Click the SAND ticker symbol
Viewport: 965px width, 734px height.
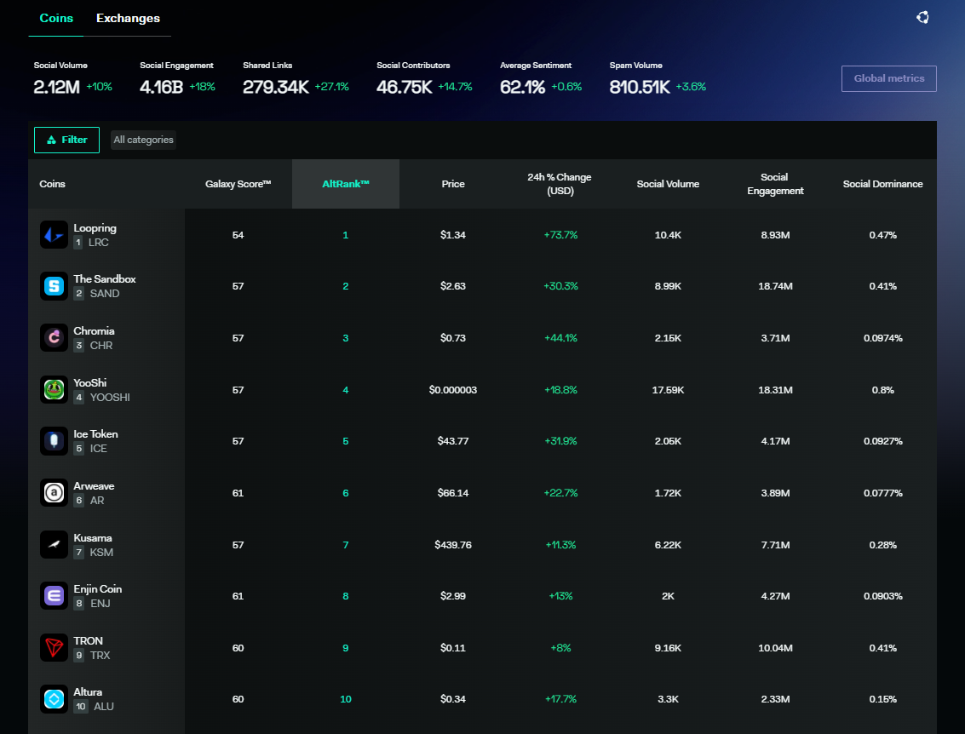click(x=105, y=294)
